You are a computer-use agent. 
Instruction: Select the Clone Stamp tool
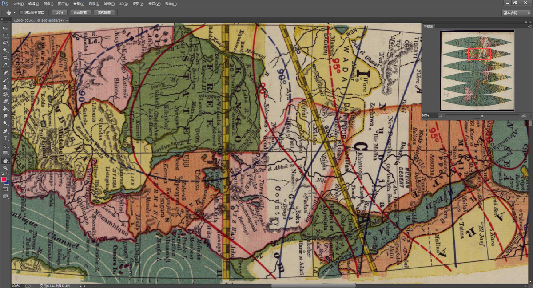coord(5,87)
